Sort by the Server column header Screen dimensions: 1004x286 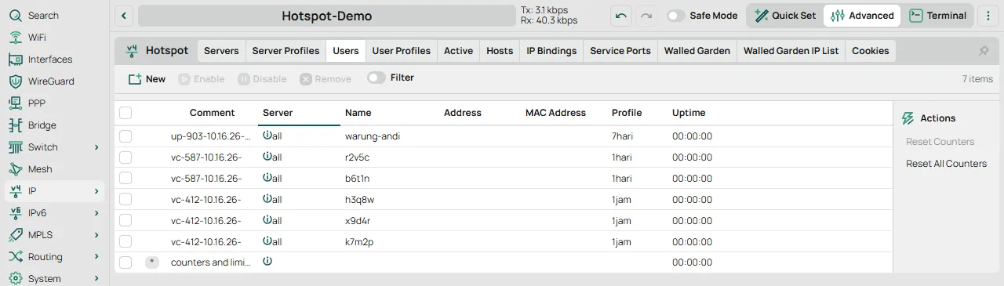point(298,113)
